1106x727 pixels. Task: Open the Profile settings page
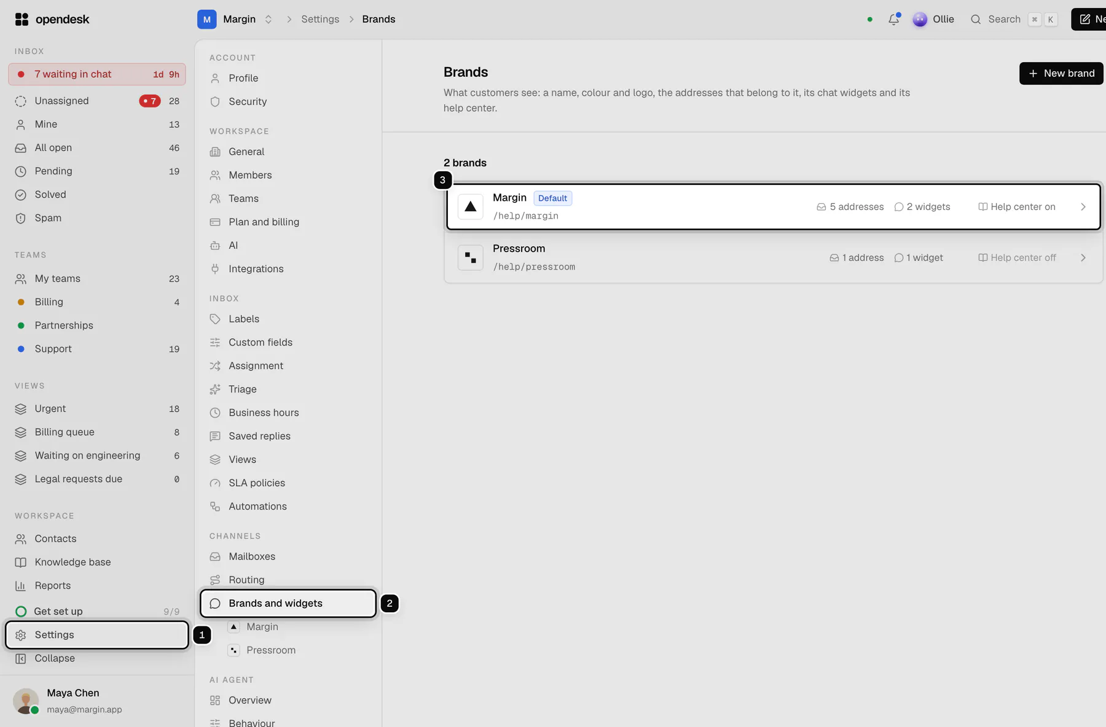[x=288, y=78]
